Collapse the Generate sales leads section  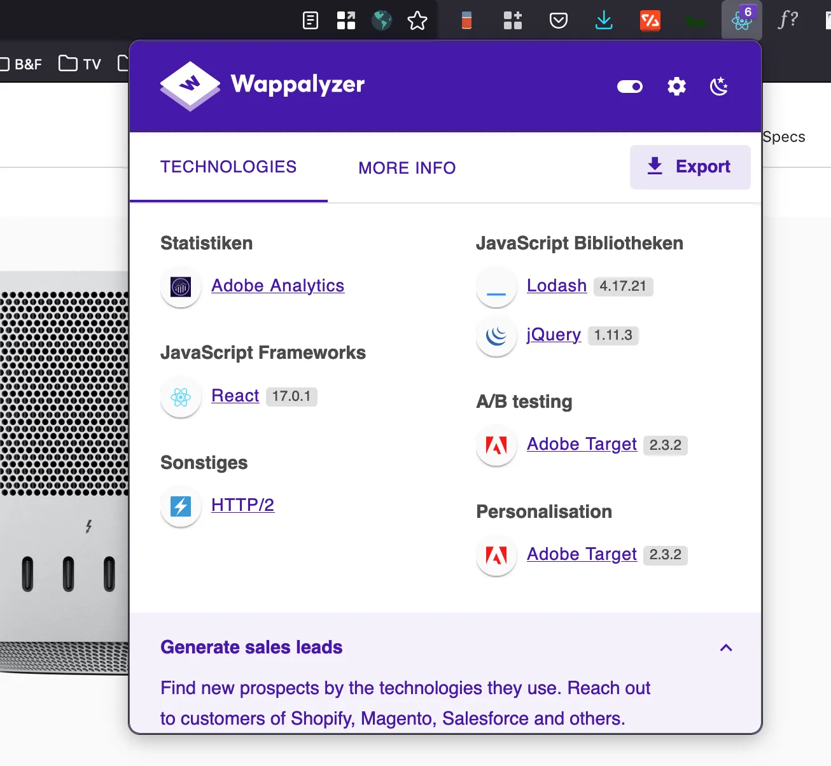(x=726, y=648)
